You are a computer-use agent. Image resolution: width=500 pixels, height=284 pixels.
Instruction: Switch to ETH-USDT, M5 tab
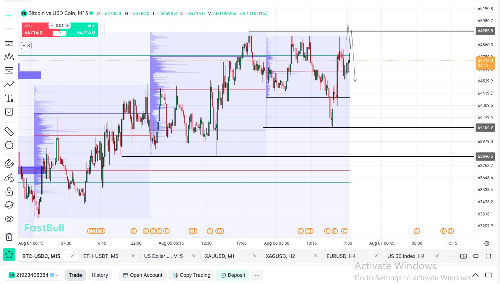point(101,256)
